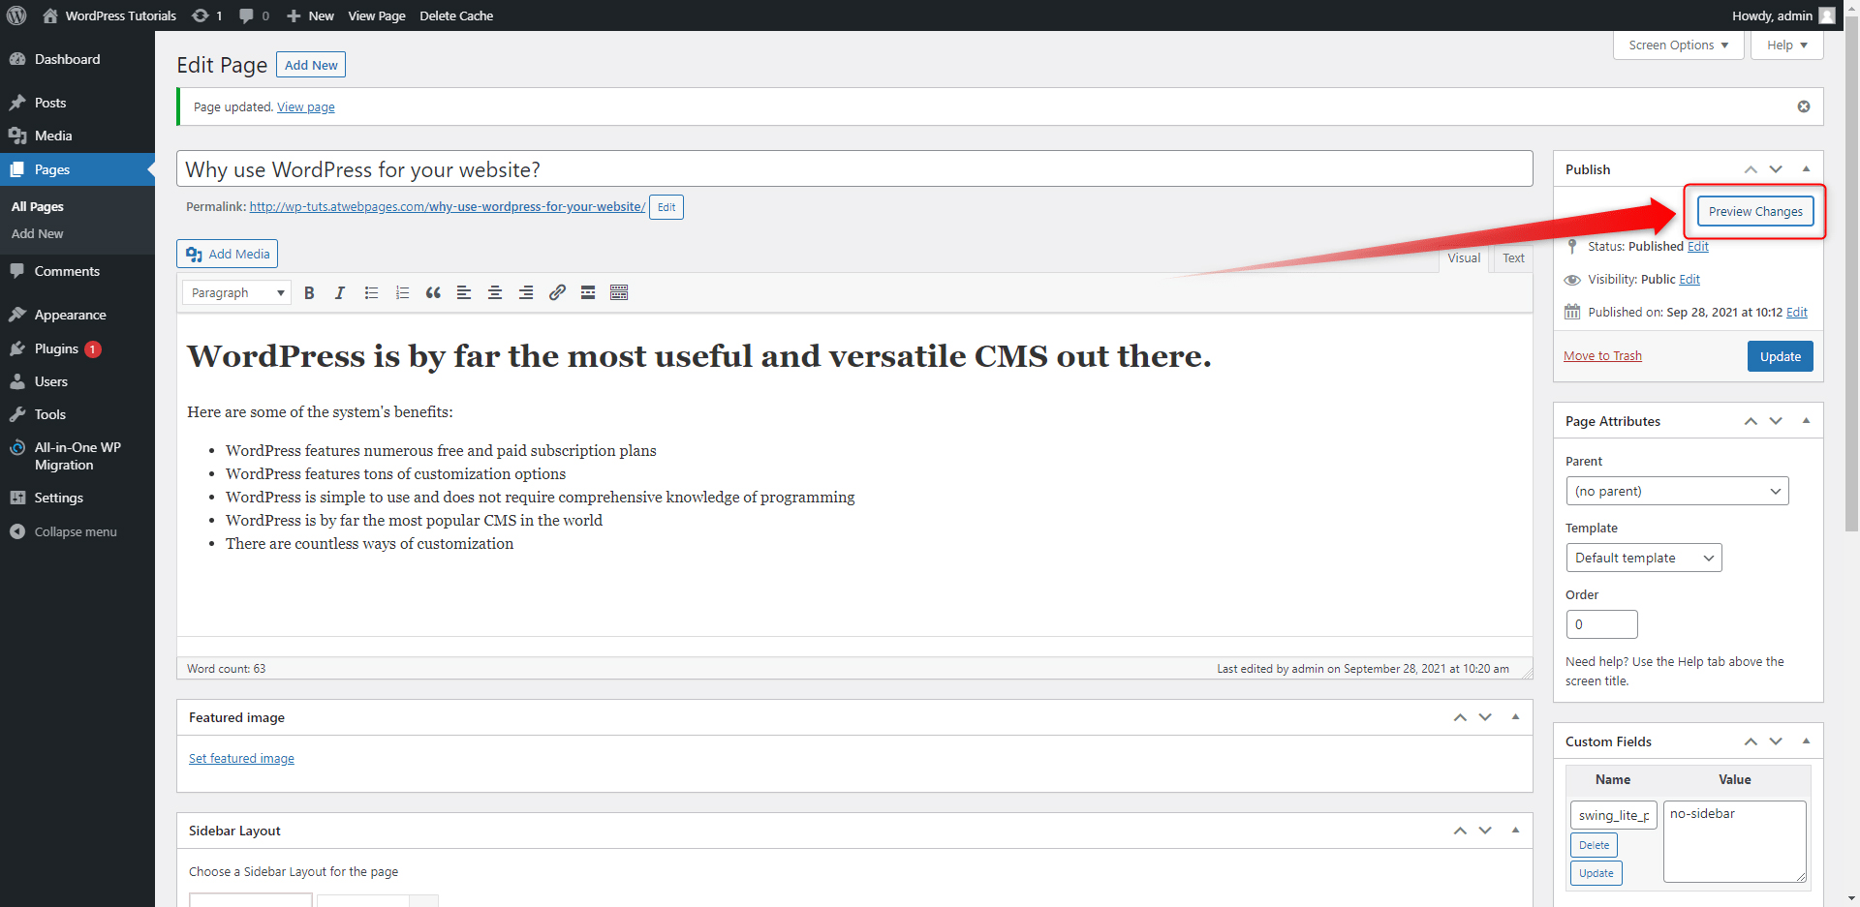1860x907 pixels.
Task: Edit the Published on date
Action: (1797, 313)
